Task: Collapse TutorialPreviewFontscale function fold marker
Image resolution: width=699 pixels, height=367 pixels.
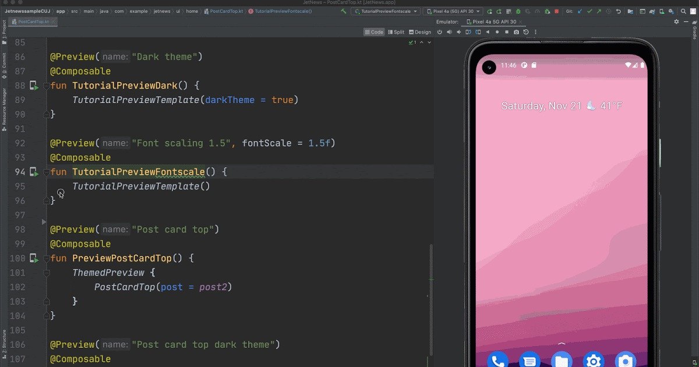Action: (x=46, y=172)
